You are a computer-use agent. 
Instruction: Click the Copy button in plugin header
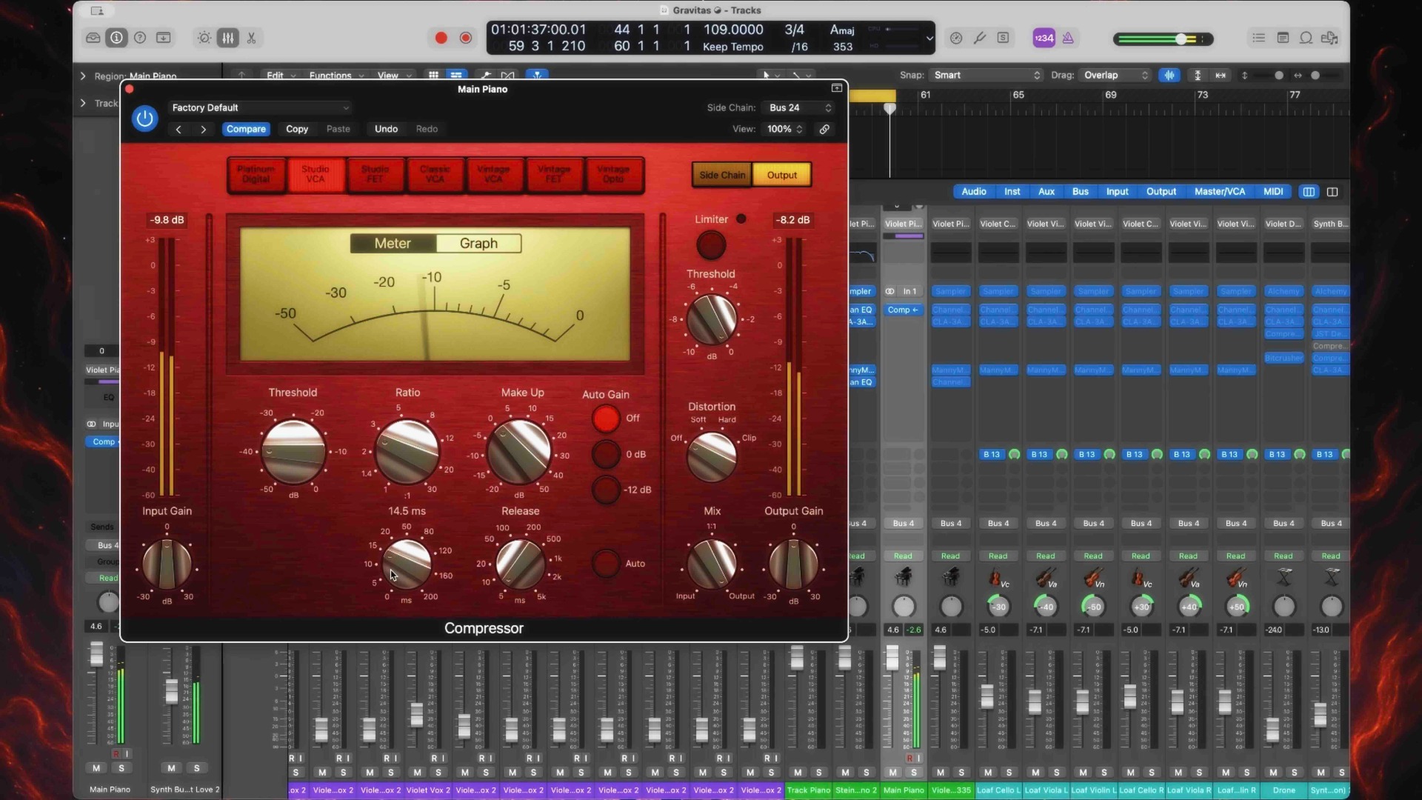click(297, 129)
